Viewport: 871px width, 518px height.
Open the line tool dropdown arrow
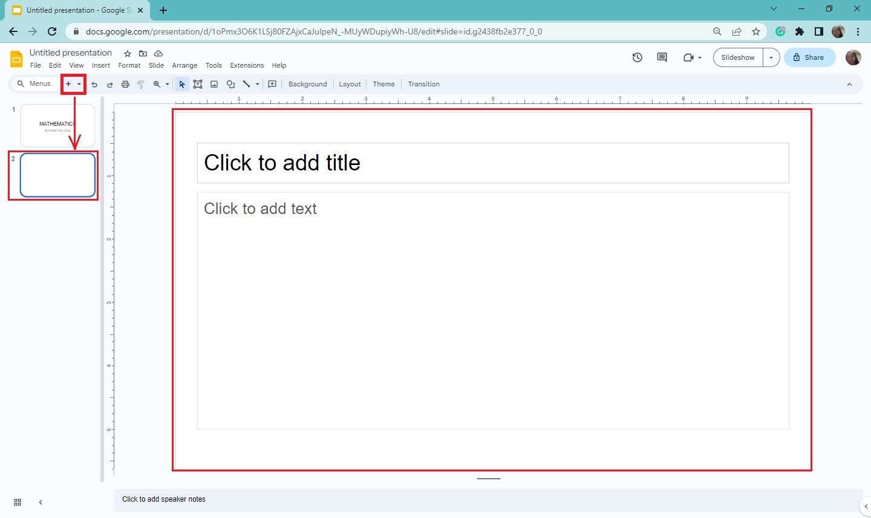point(256,84)
